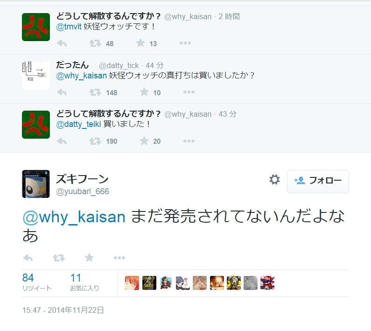This screenshot has width=371, height=331.
Task: Click the フォロー follow button
Action: pos(318,181)
